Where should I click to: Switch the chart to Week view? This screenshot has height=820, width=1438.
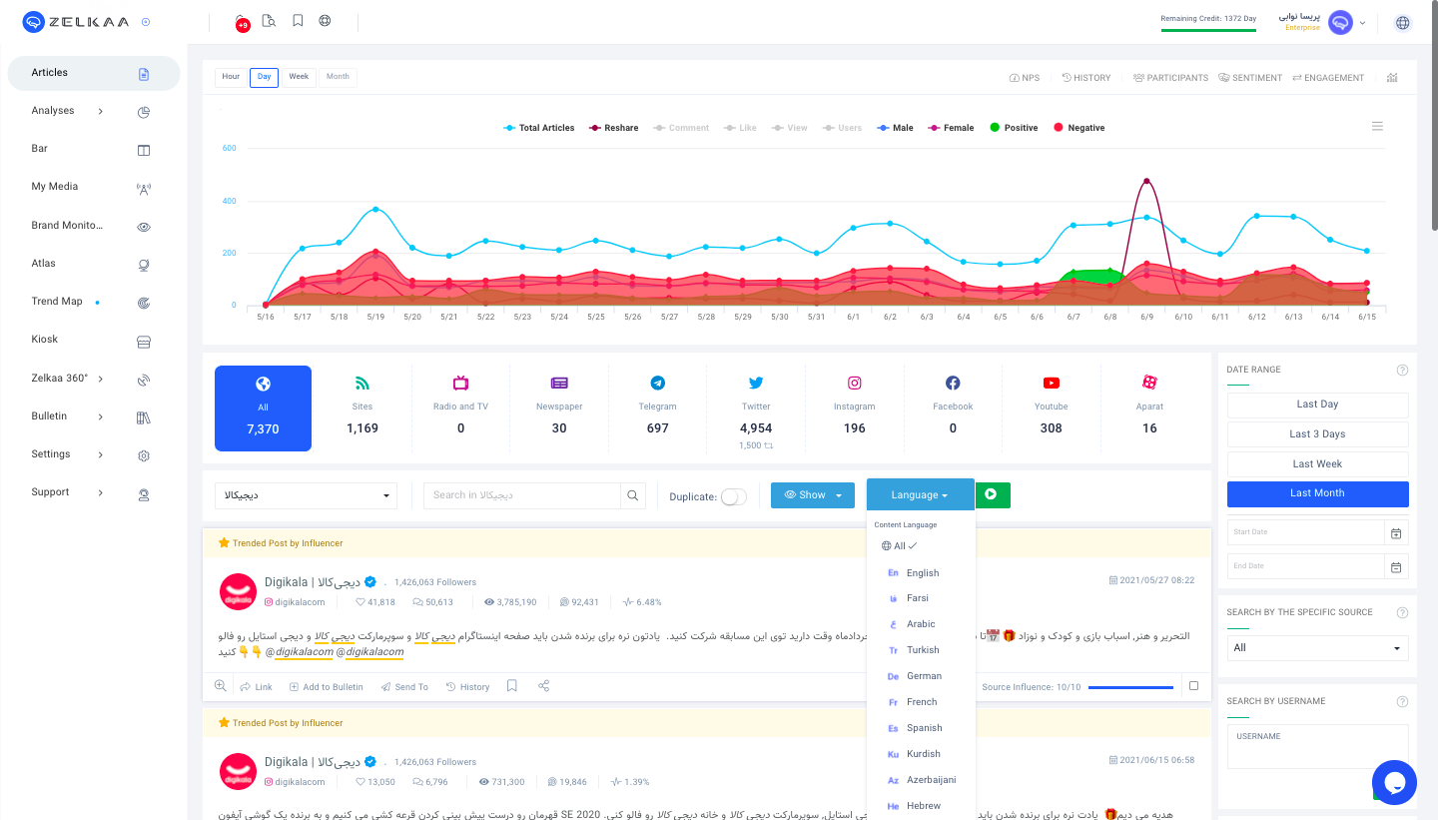[299, 77]
